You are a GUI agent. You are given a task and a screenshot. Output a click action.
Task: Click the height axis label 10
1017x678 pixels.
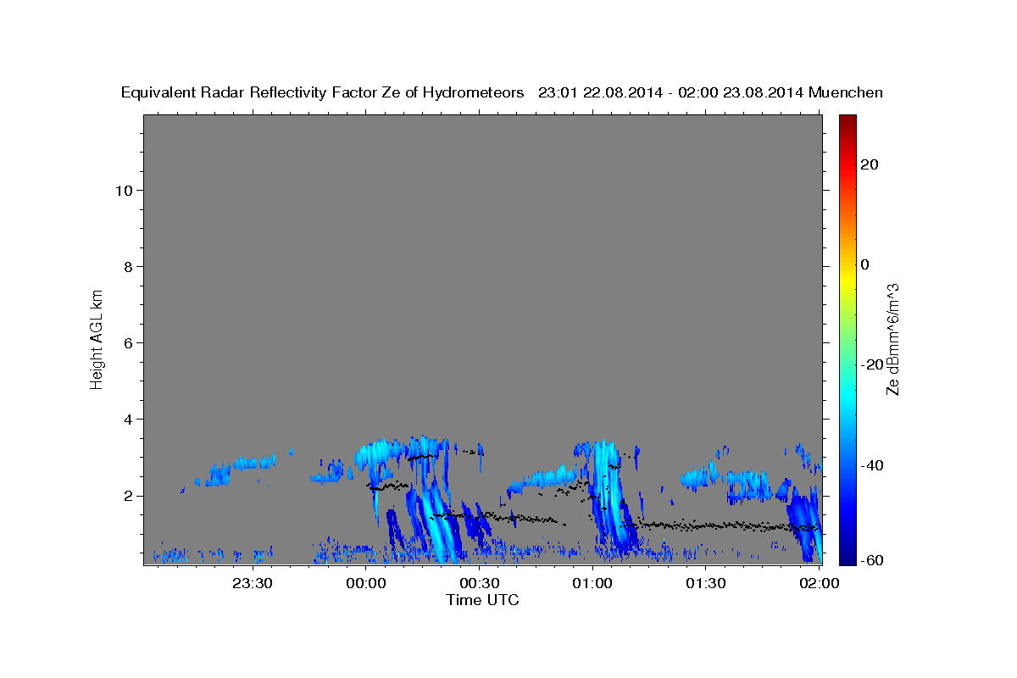coord(124,190)
